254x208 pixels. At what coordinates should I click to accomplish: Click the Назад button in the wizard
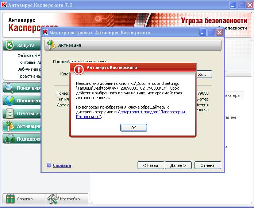151,165
